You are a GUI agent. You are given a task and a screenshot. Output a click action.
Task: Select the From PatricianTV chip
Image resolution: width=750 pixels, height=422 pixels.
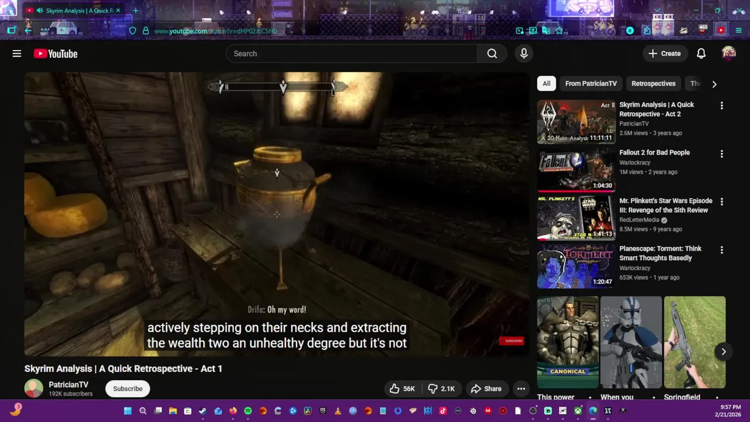[x=591, y=84]
